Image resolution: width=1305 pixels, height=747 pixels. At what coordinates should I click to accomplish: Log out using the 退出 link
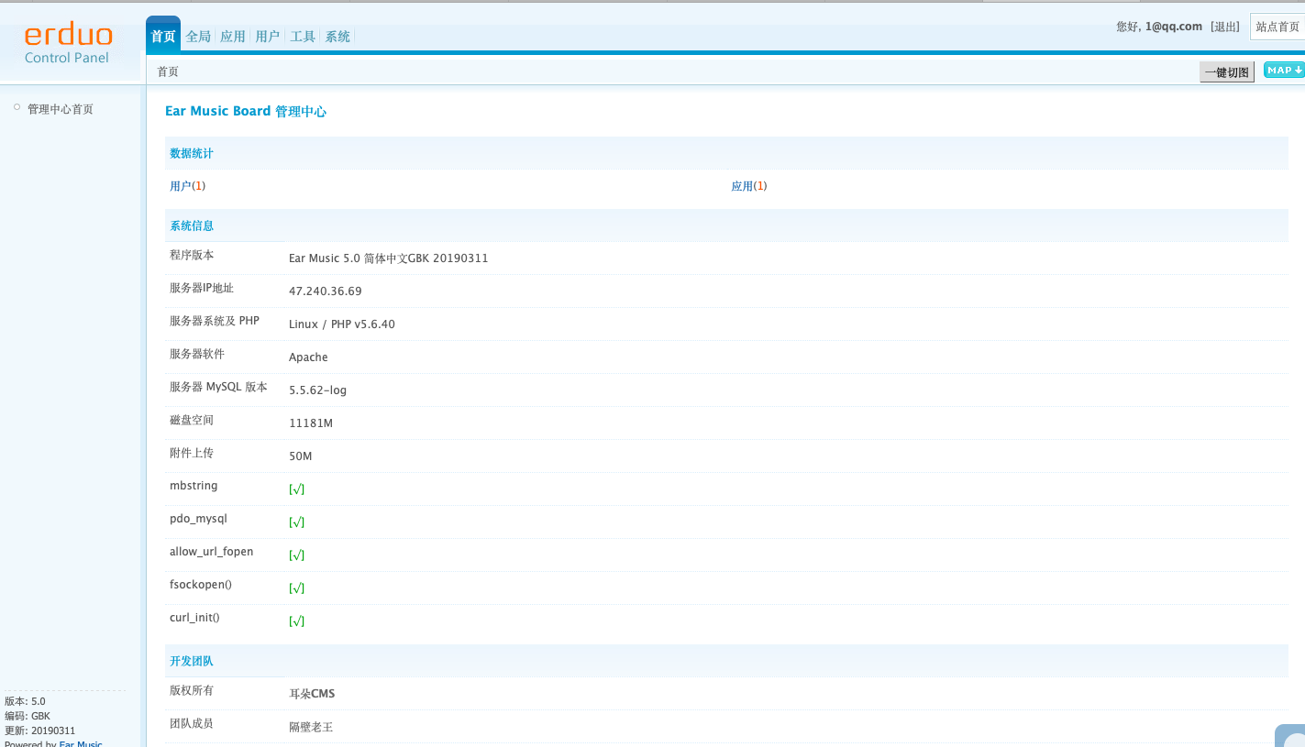coord(1225,27)
